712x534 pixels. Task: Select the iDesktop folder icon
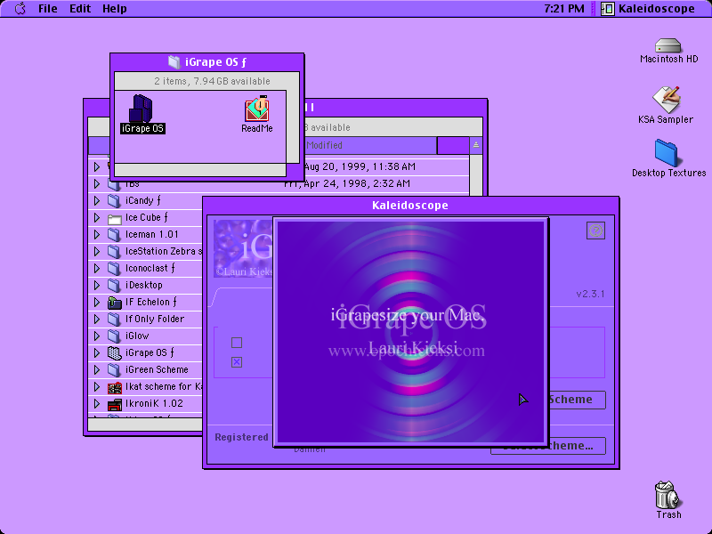[x=114, y=285]
